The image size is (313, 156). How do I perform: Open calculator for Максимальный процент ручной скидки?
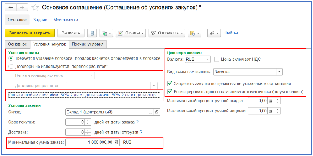(x=271, y=101)
